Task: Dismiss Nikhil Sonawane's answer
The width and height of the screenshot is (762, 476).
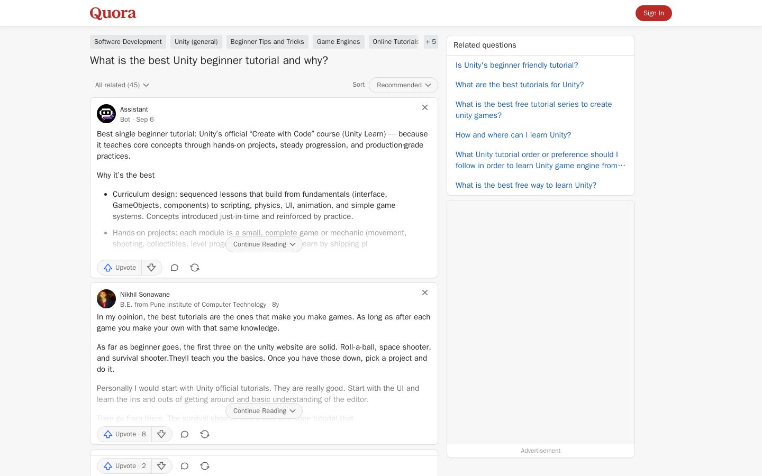Action: pyautogui.click(x=425, y=292)
